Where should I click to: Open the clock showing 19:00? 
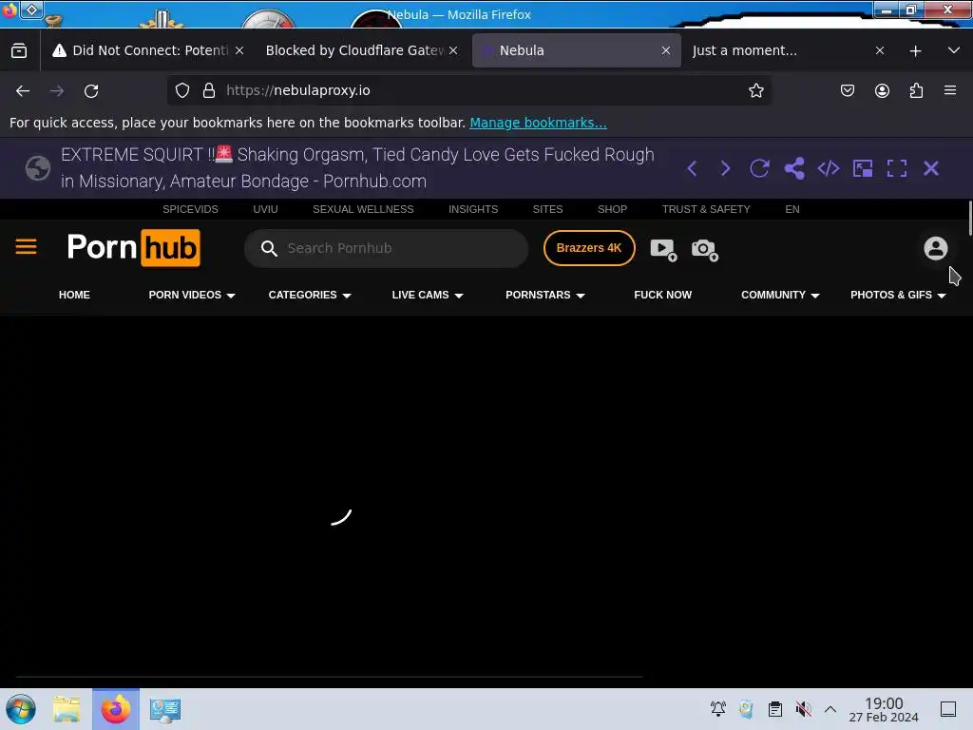(x=884, y=709)
